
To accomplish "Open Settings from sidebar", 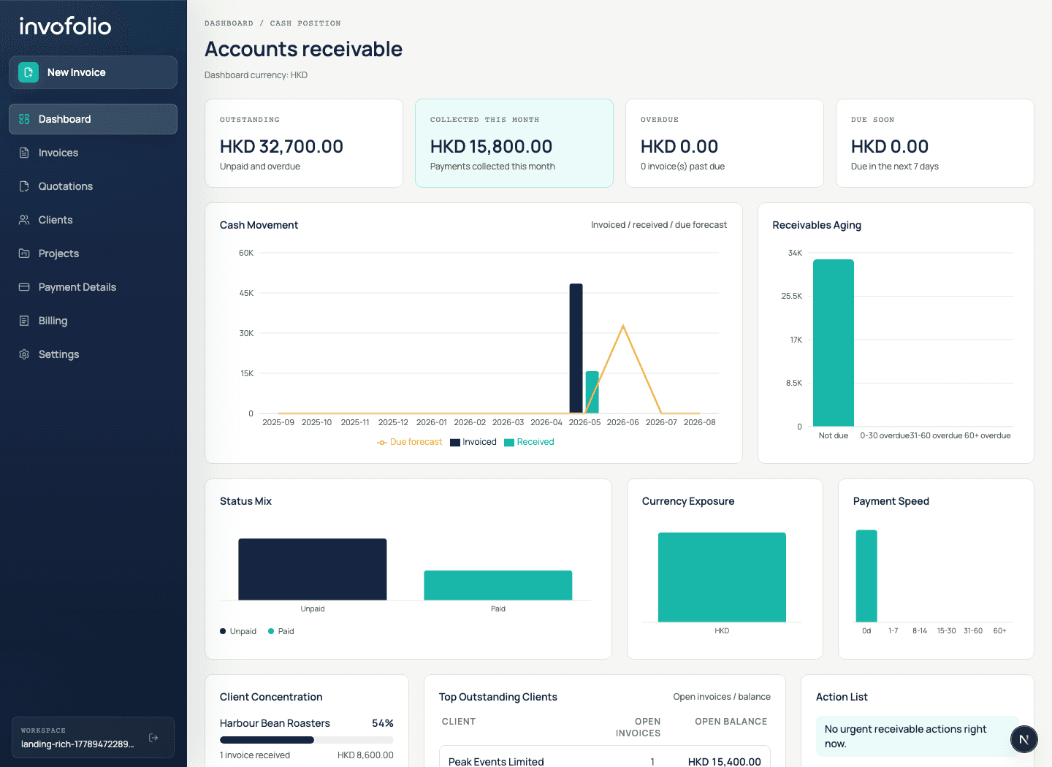I will [93, 354].
